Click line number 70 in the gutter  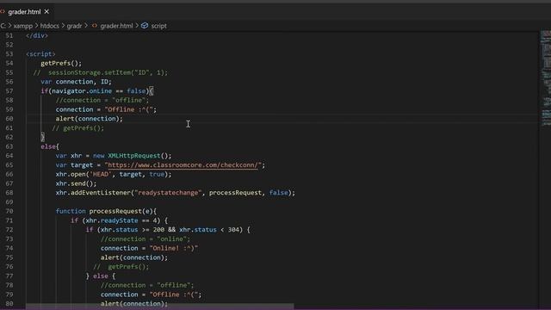[9, 211]
